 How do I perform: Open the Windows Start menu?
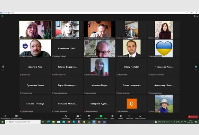2,122
